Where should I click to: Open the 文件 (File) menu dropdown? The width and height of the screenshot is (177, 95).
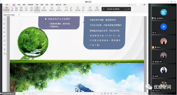click(8, 5)
